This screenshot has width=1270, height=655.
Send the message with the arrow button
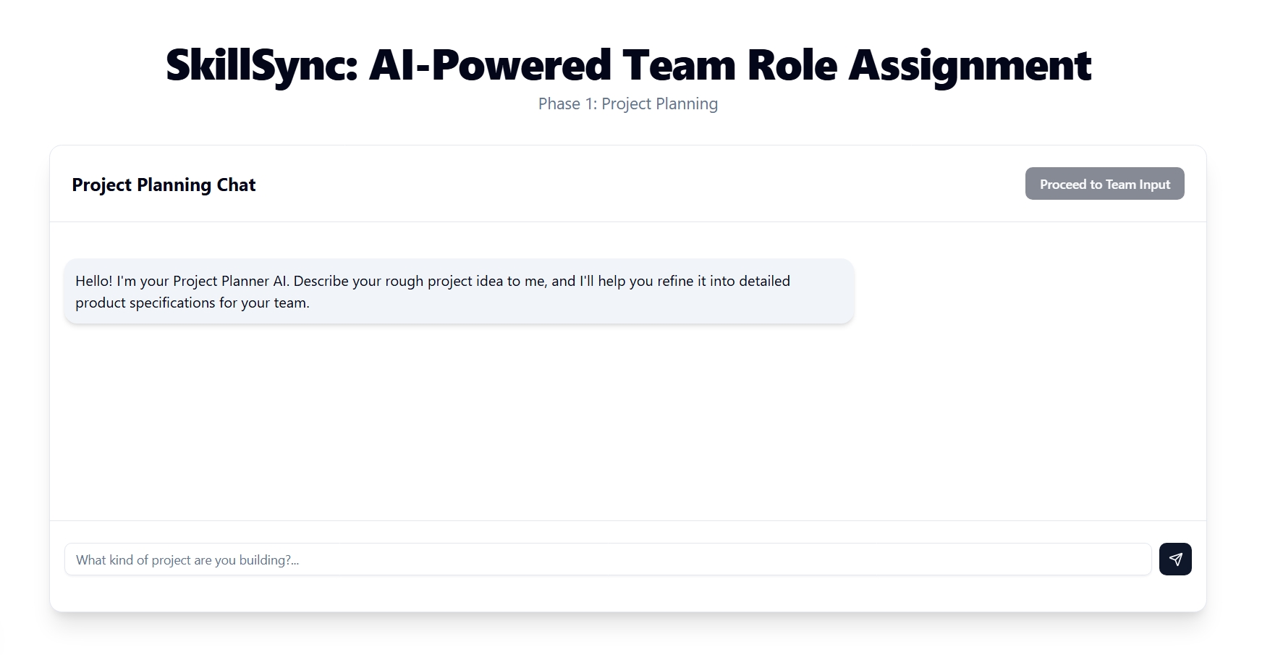1175,559
